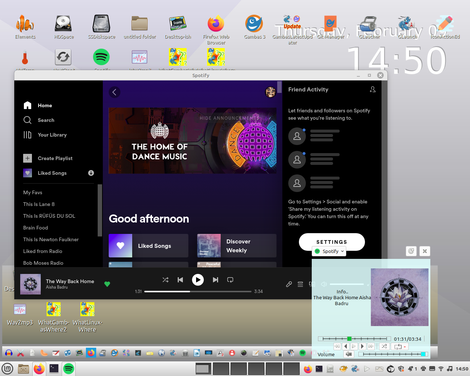Open the Spotify player selector dropdown
470x376 pixels.
(x=329, y=251)
